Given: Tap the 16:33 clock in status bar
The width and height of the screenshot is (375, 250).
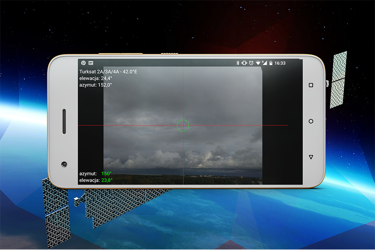Looking at the screenshot, I should [x=280, y=63].
